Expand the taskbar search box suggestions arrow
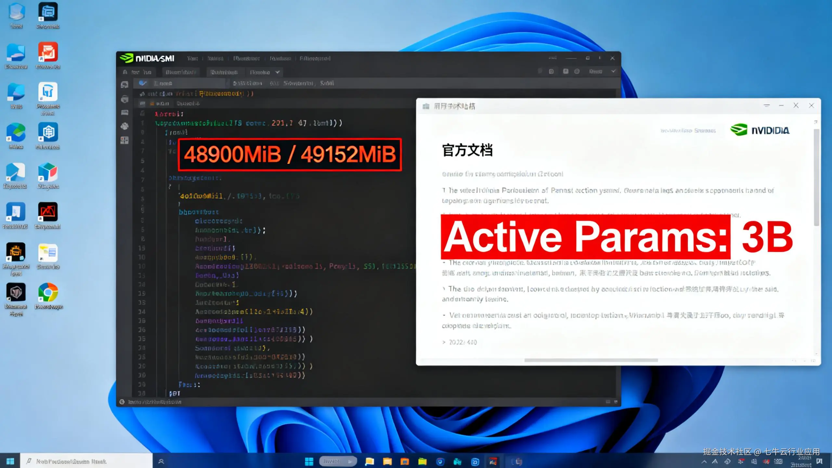The image size is (832, 468). coord(350,461)
